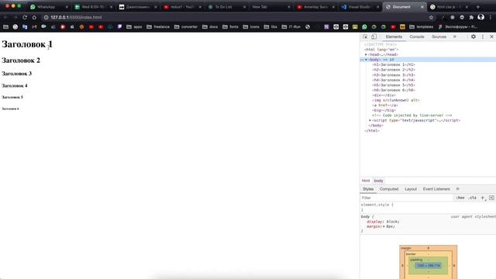The height and width of the screenshot is (279, 496).
Task: Collapse the body element in DOM tree
Action: pos(366,60)
